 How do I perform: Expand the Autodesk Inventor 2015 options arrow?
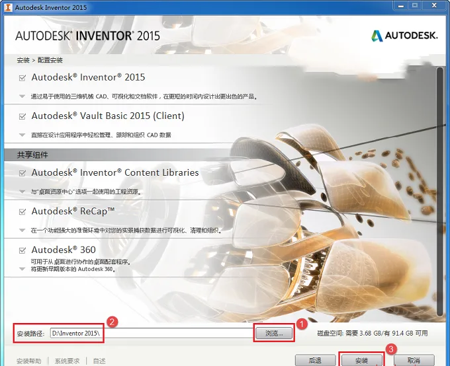tap(22, 96)
